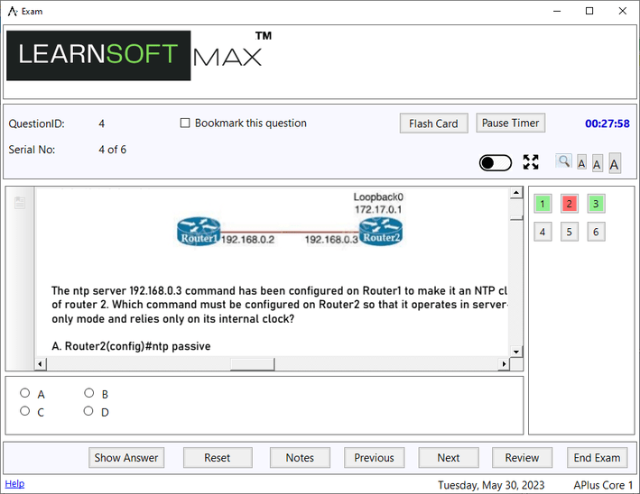Click the fullscreen expand arrows icon
The image size is (640, 494).
531,162
